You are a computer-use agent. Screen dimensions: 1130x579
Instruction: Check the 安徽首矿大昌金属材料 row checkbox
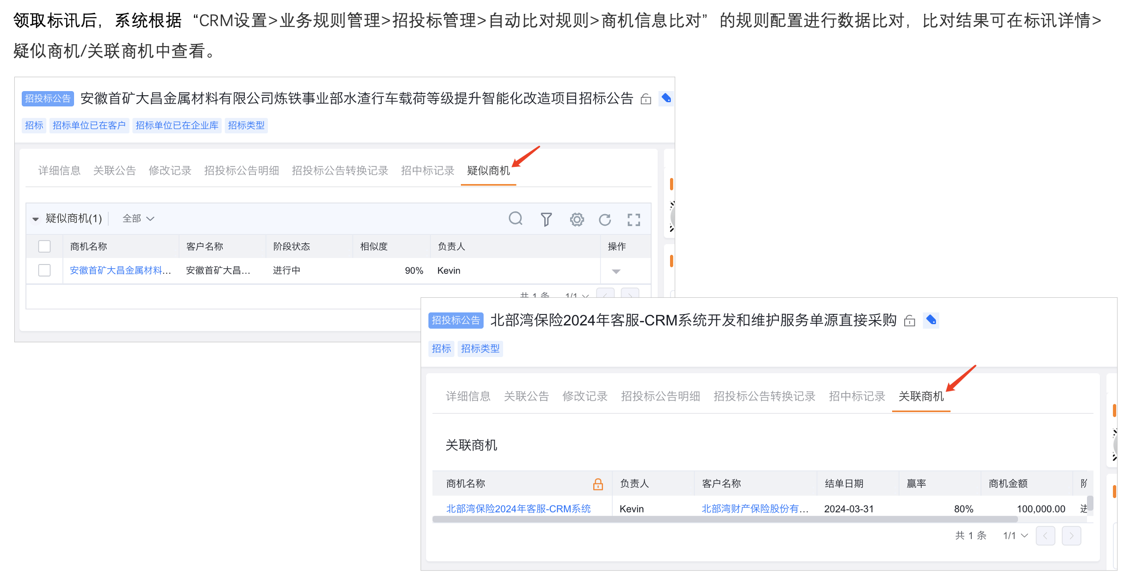[x=44, y=270]
